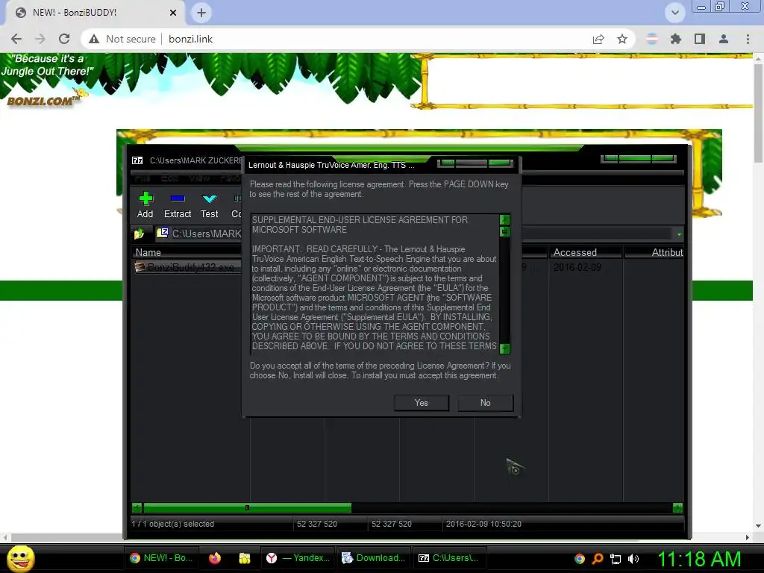Click the Extract toolbar icon in 7-Zip

coord(178,198)
